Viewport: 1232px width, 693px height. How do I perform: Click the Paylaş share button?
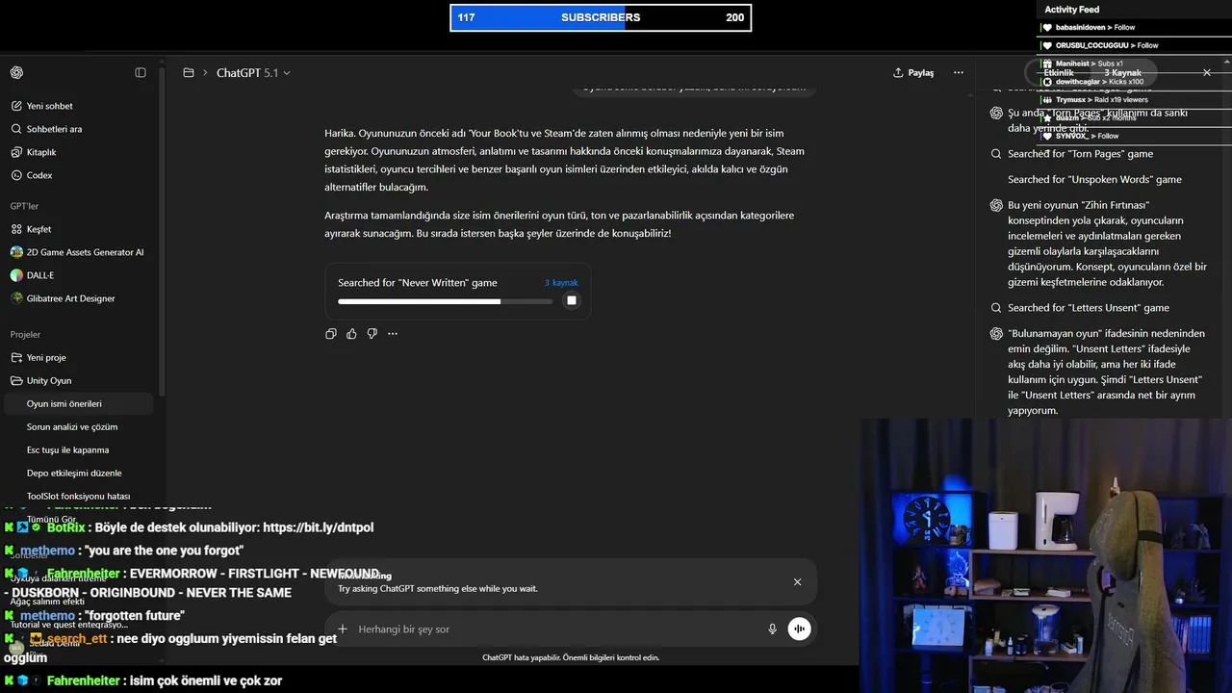pyautogui.click(x=913, y=73)
